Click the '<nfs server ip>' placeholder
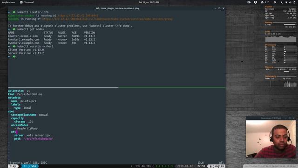The height and width of the screenshot is (168, 298). 38,135
